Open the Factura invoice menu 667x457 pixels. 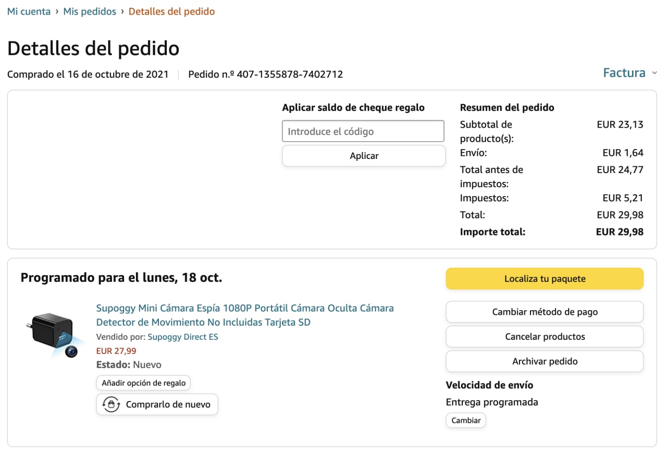click(x=624, y=73)
